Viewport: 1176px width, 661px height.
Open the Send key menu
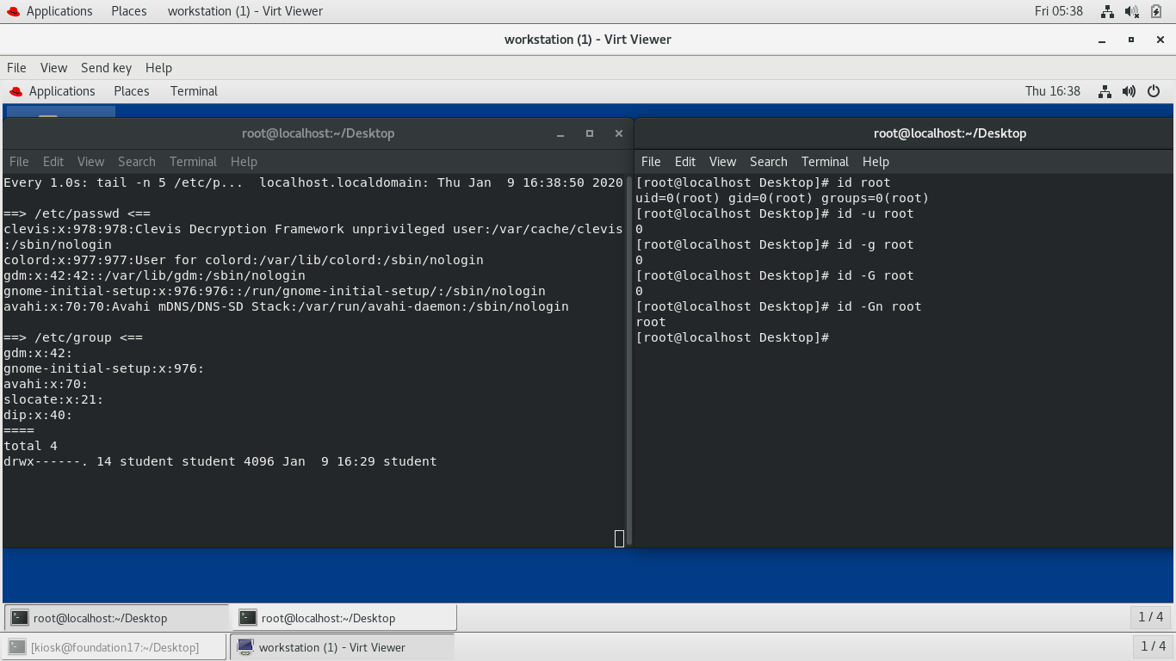pyautogui.click(x=106, y=68)
